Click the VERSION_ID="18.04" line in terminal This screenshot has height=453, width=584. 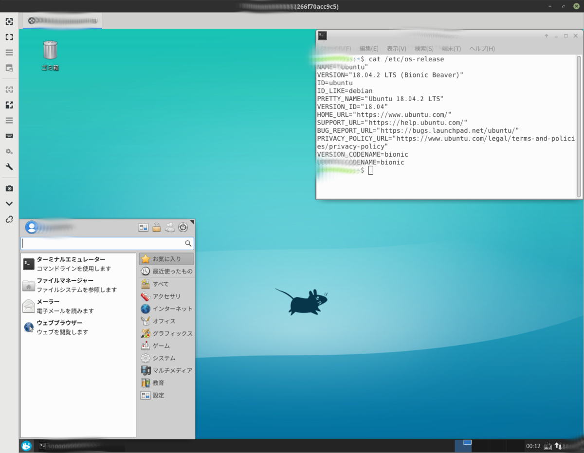pos(352,107)
